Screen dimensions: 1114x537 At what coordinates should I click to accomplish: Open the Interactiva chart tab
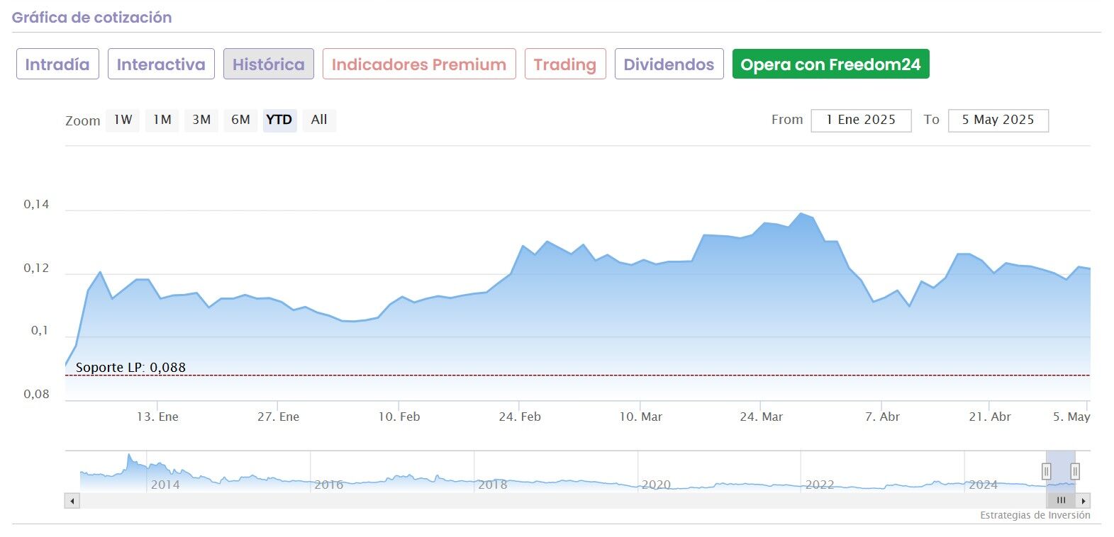pyautogui.click(x=161, y=64)
